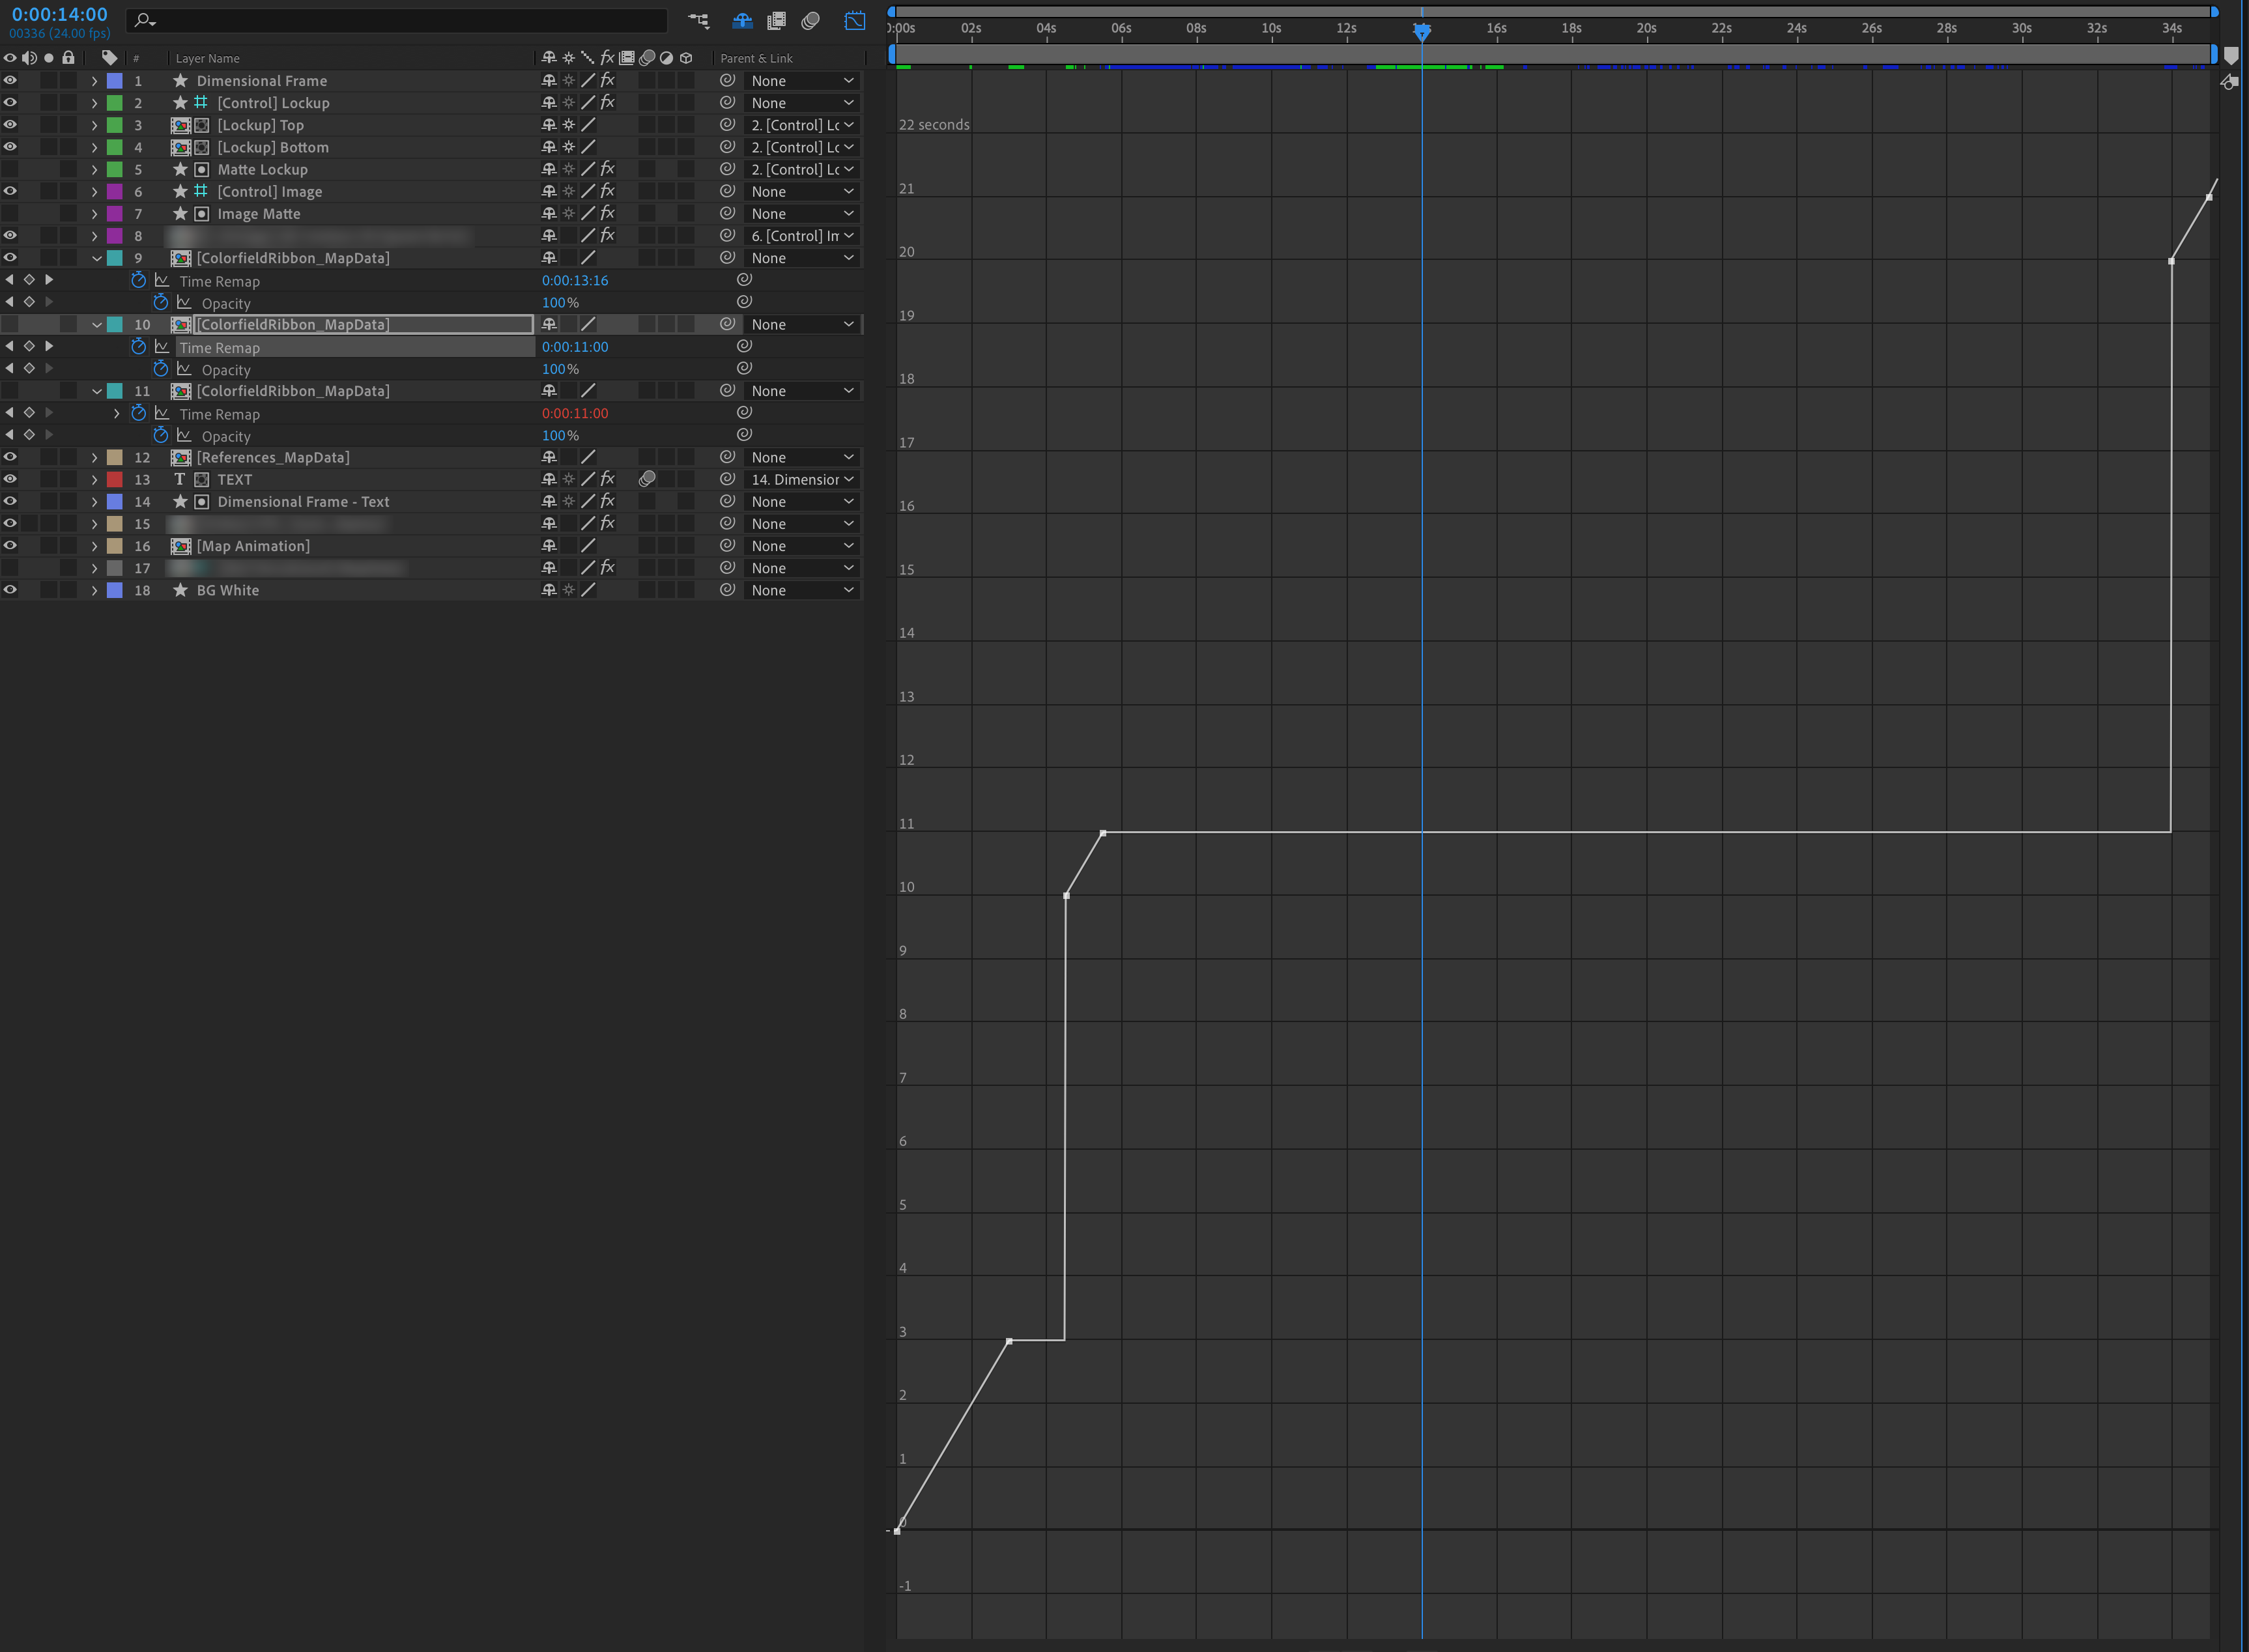Image resolution: width=2249 pixels, height=1652 pixels.
Task: Show layer 11 ColorfieldRibbon_MapData visibility
Action: [9, 390]
